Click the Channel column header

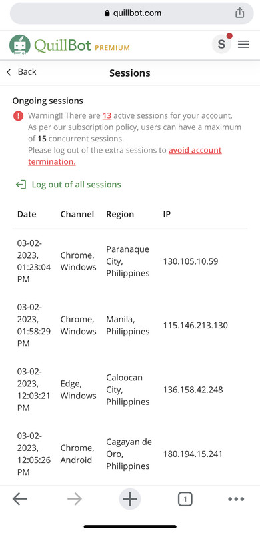77,214
